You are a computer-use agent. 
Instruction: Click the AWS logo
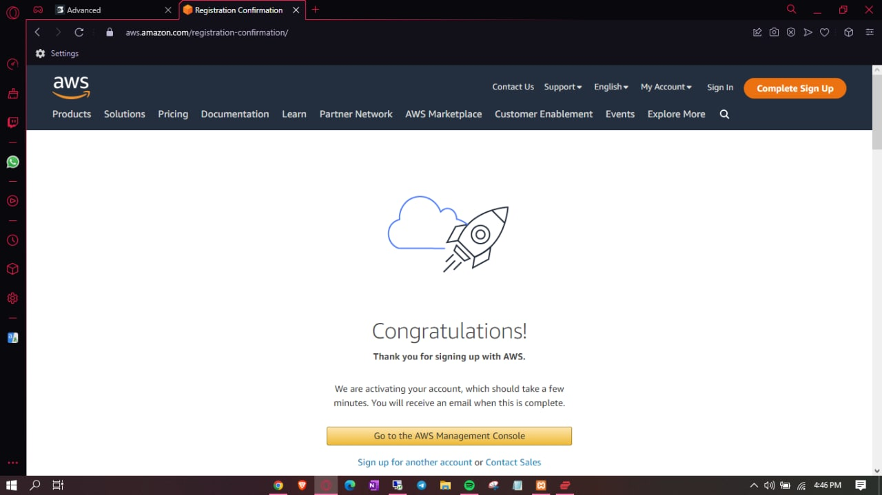pyautogui.click(x=71, y=87)
